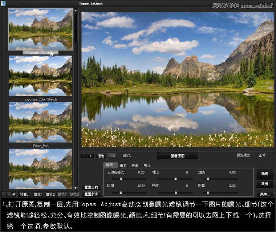Click the preset panel plus button
Viewport: 276px width, 232px height.
click(9, 195)
